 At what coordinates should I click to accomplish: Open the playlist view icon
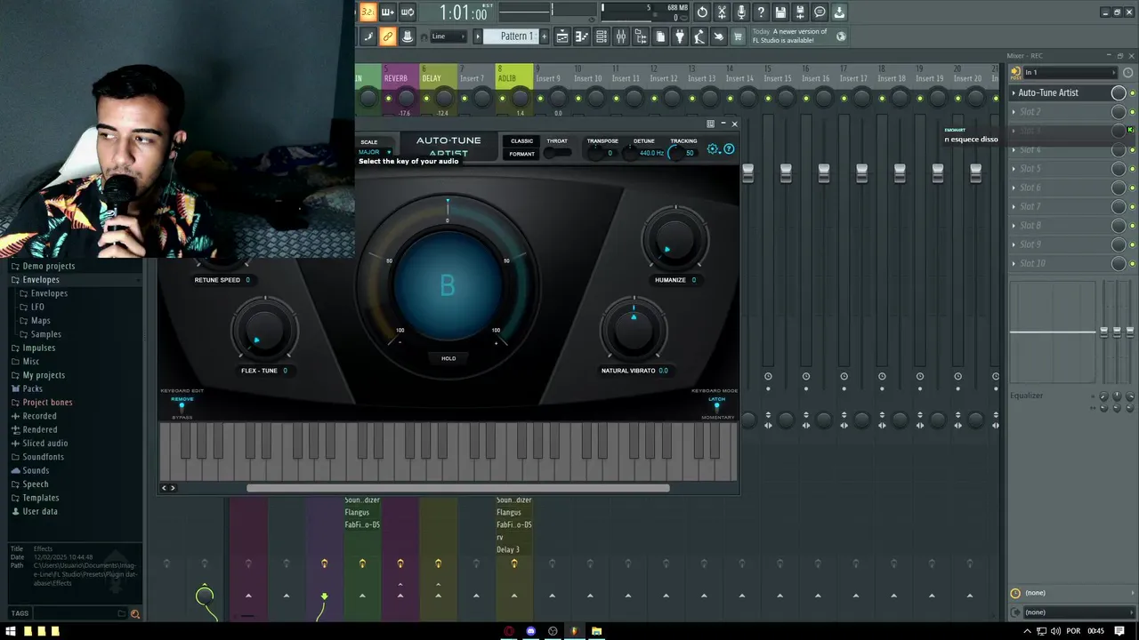pos(562,36)
